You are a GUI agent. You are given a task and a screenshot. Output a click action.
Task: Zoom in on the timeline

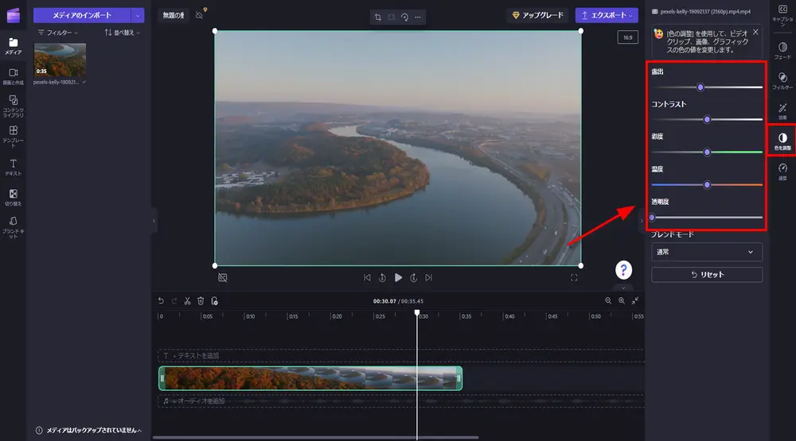pyautogui.click(x=622, y=301)
